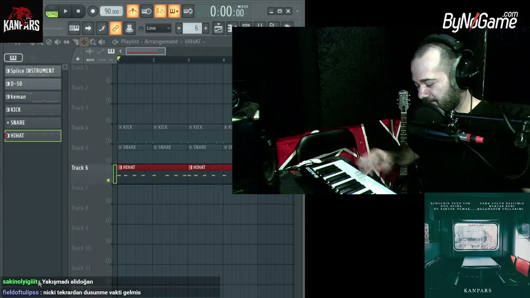Select the Slip tool in Playlist toolbar
The height and width of the screenshot is (298, 530).
click(66, 42)
